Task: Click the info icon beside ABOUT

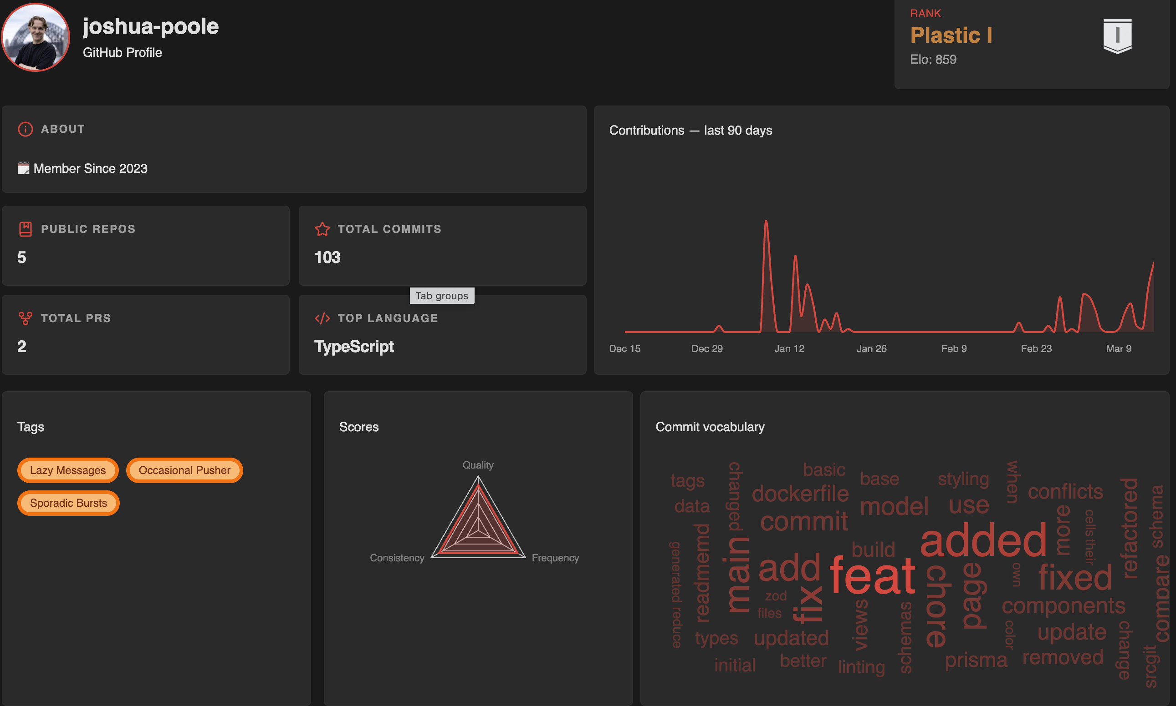Action: click(x=25, y=129)
